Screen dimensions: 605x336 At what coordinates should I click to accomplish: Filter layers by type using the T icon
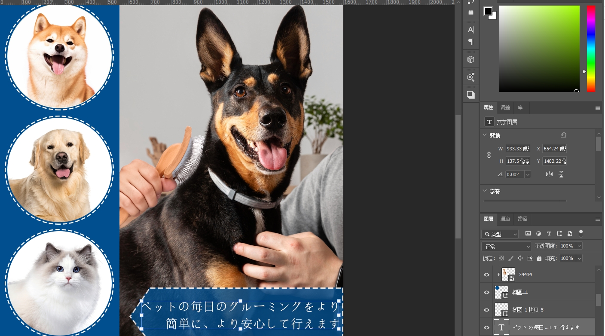(x=549, y=234)
